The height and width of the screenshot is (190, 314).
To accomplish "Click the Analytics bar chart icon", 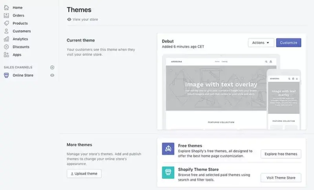I will pyautogui.click(x=6, y=39).
